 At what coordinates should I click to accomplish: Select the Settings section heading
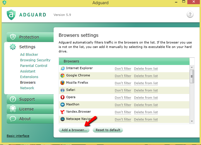[27, 47]
